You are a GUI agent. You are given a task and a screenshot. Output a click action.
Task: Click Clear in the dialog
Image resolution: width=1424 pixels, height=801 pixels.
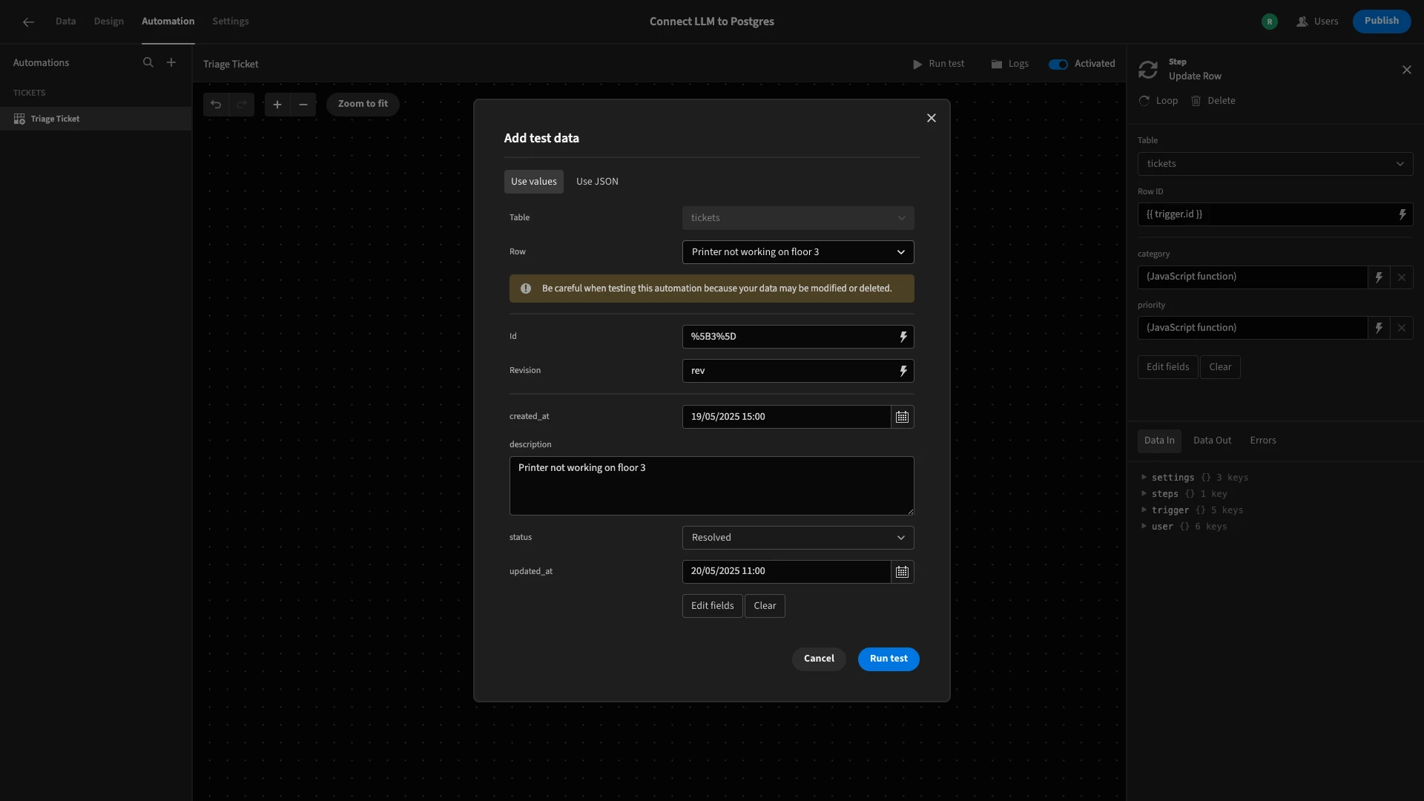[x=765, y=606]
